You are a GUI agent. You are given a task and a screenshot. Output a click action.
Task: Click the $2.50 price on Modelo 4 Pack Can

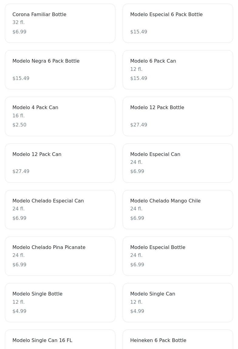click(x=19, y=125)
